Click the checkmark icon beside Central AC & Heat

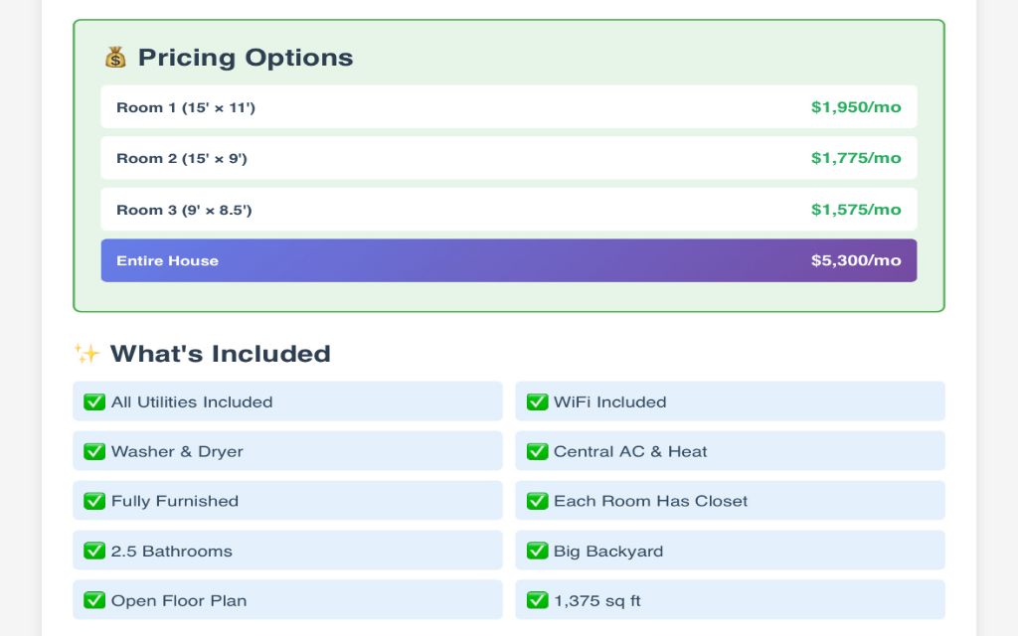pos(537,452)
